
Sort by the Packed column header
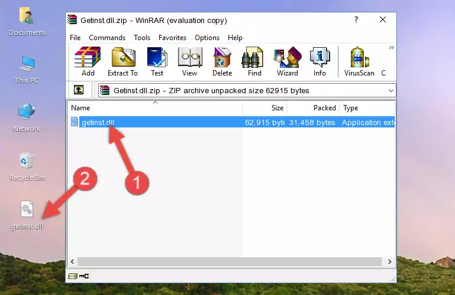click(313, 108)
